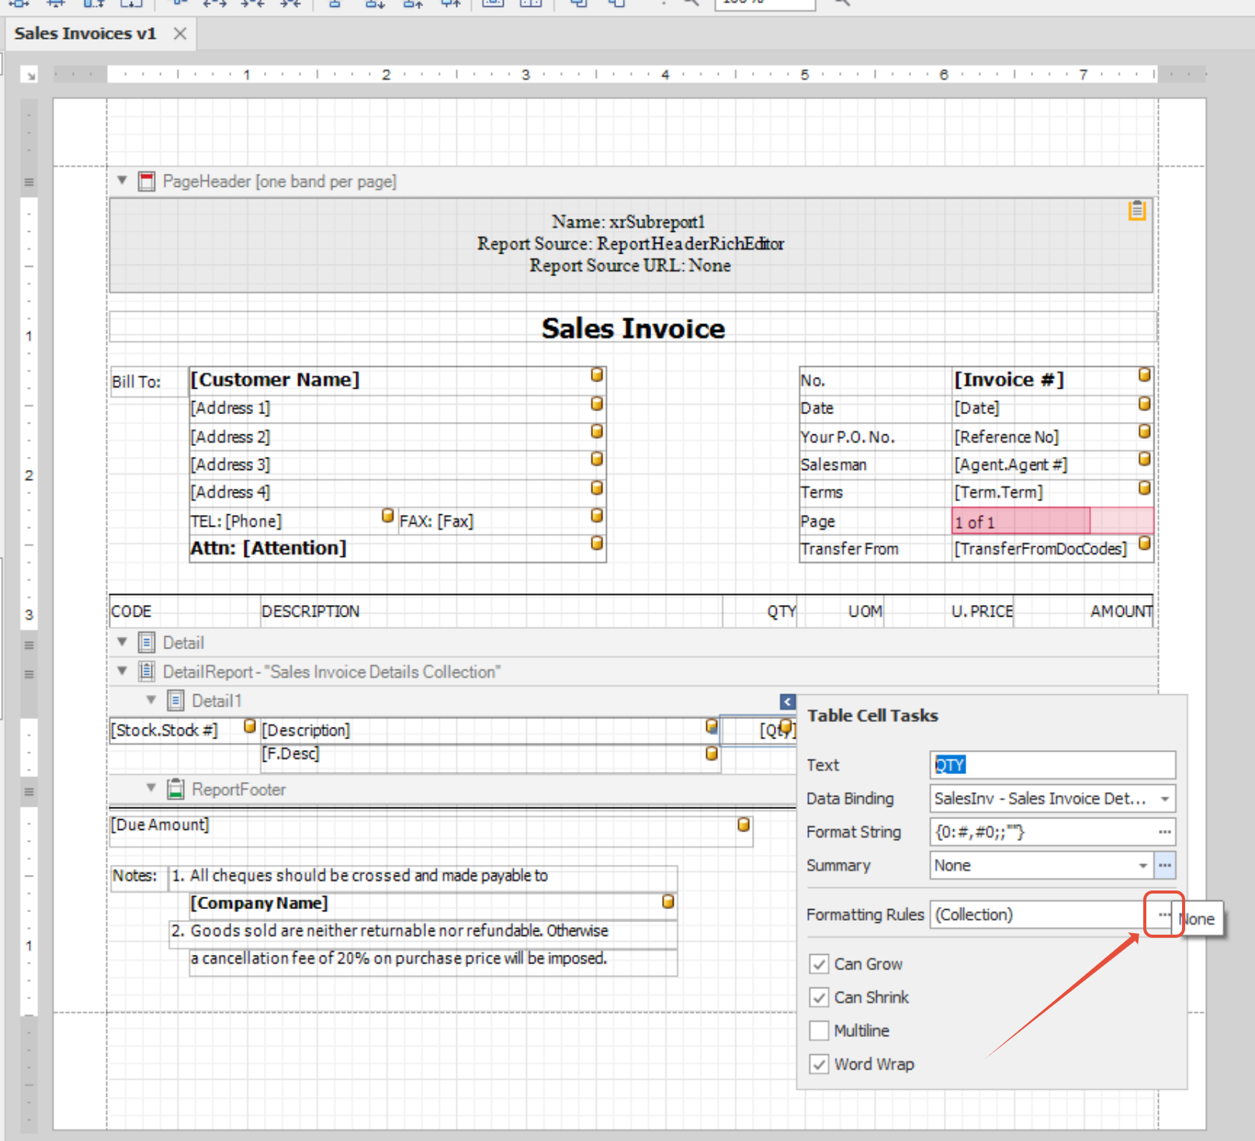The width and height of the screenshot is (1255, 1141).
Task: Click the binding icon beside [Due Amount]
Action: pos(744,825)
